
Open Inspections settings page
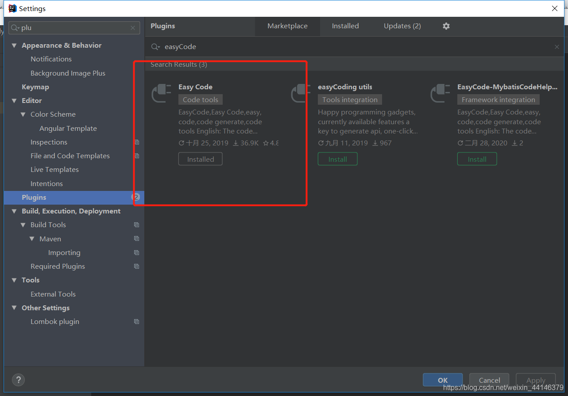(49, 142)
